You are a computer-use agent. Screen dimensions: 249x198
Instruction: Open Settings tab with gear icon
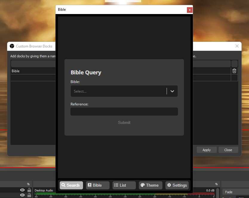(x=177, y=185)
